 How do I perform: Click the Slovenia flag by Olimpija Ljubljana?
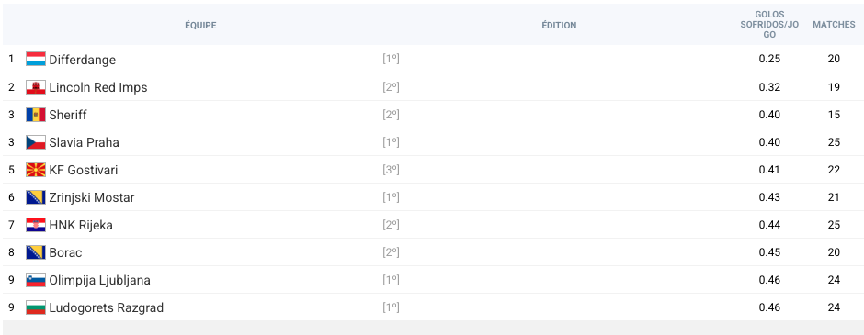click(36, 279)
